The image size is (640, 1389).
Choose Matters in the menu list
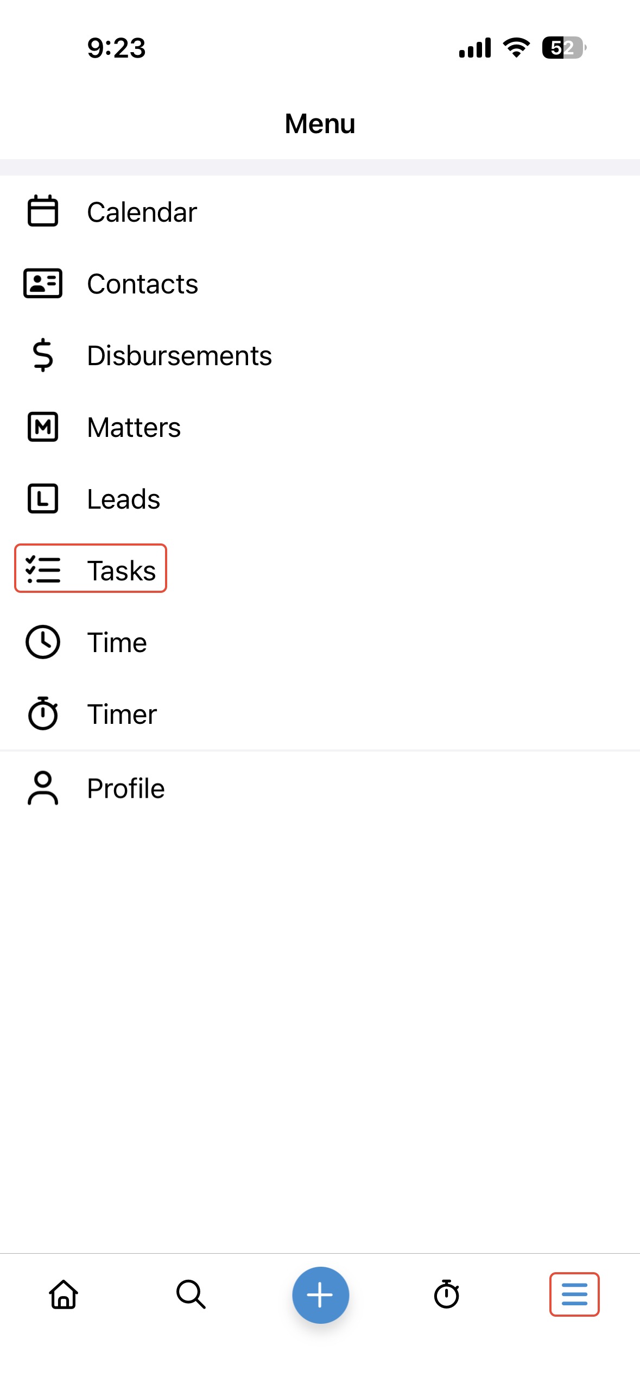(134, 427)
